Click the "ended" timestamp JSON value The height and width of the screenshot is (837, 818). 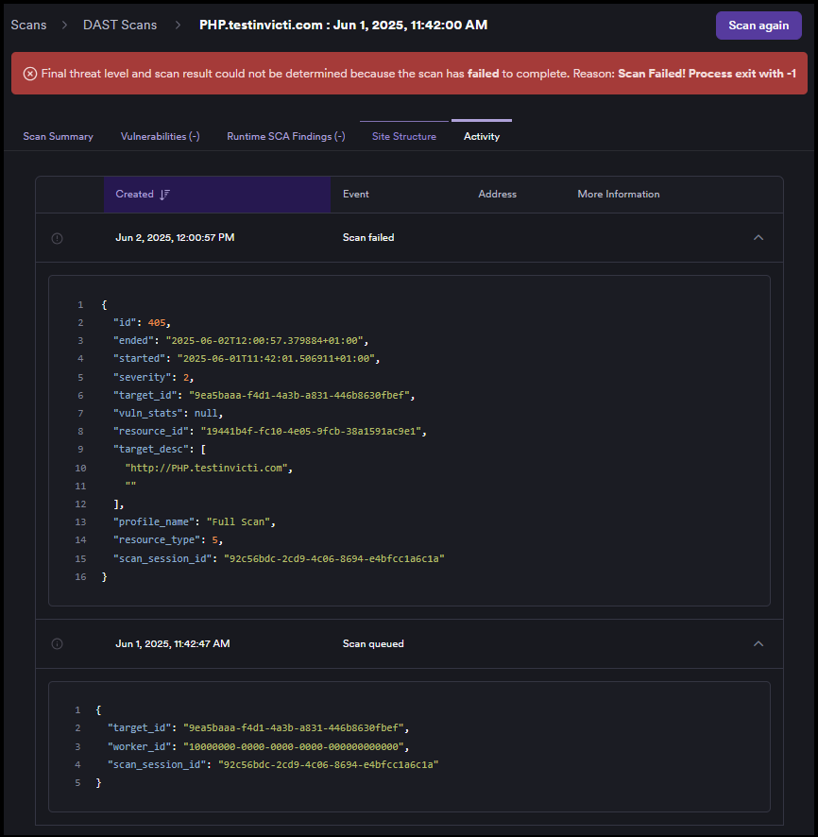[264, 341]
